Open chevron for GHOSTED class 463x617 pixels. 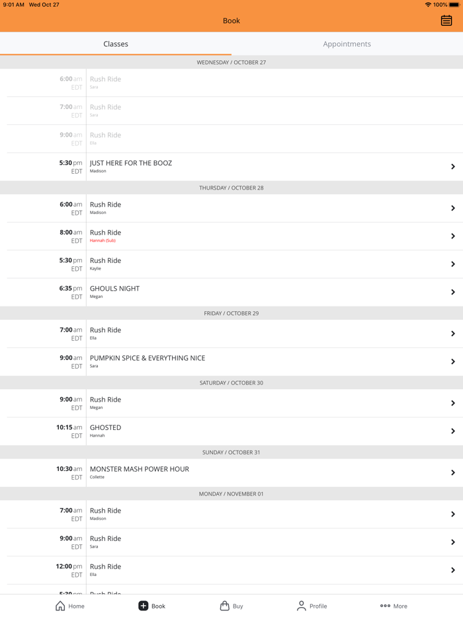pyautogui.click(x=453, y=431)
